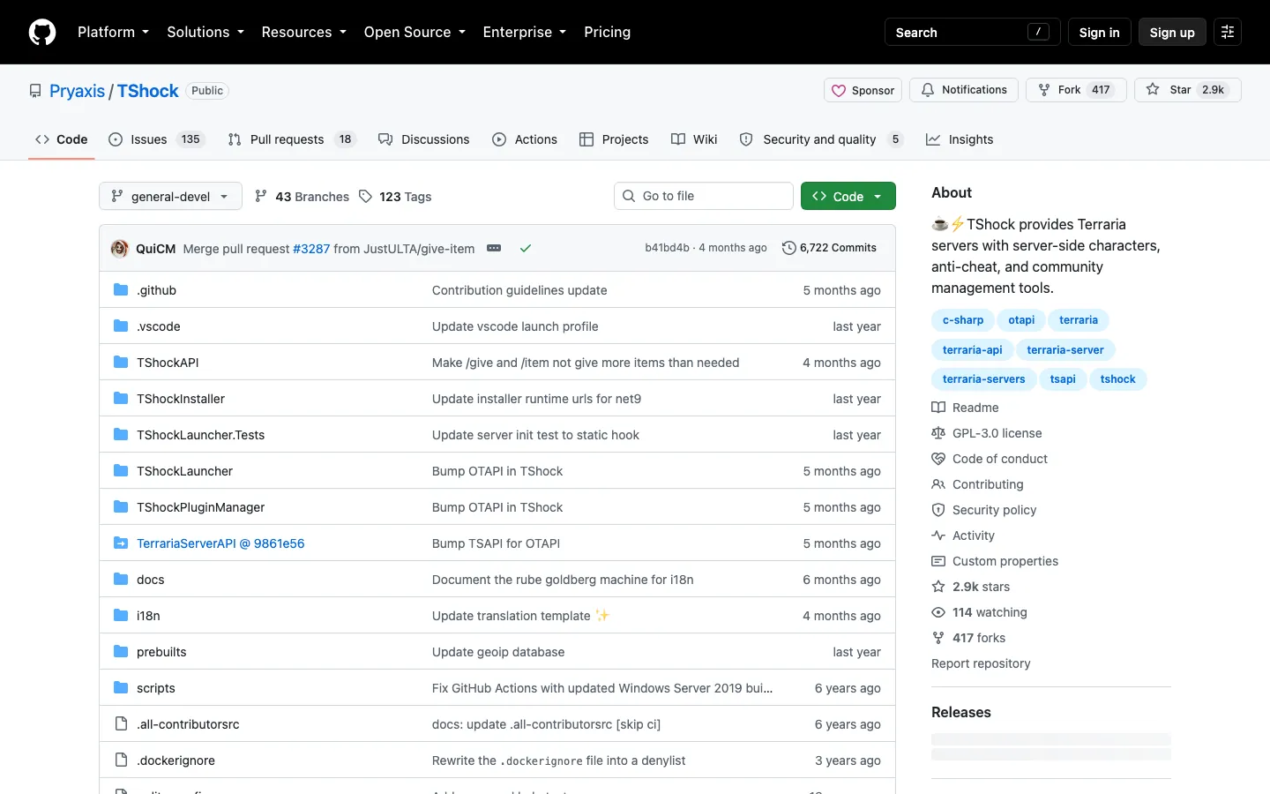This screenshot has height=794, width=1270.
Task: Click the Sponsor button
Action: pos(863,90)
